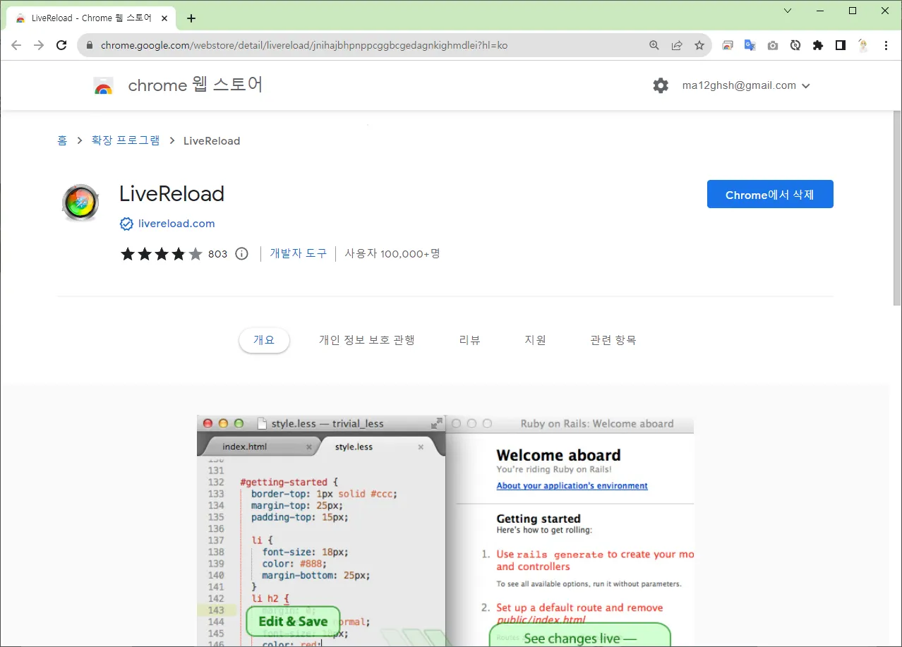The height and width of the screenshot is (647, 902).
Task: Open the Extensions puzzle menu
Action: tap(818, 45)
